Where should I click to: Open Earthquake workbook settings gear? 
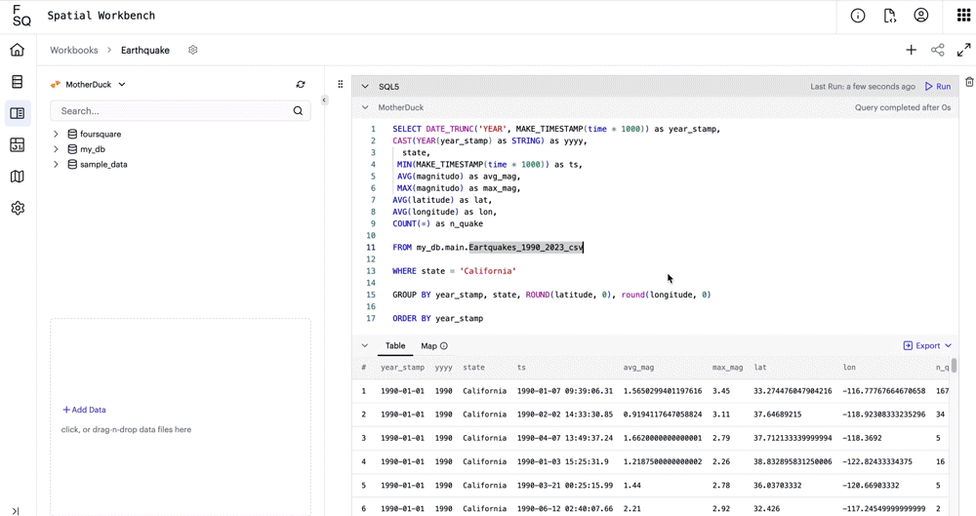[x=193, y=50]
